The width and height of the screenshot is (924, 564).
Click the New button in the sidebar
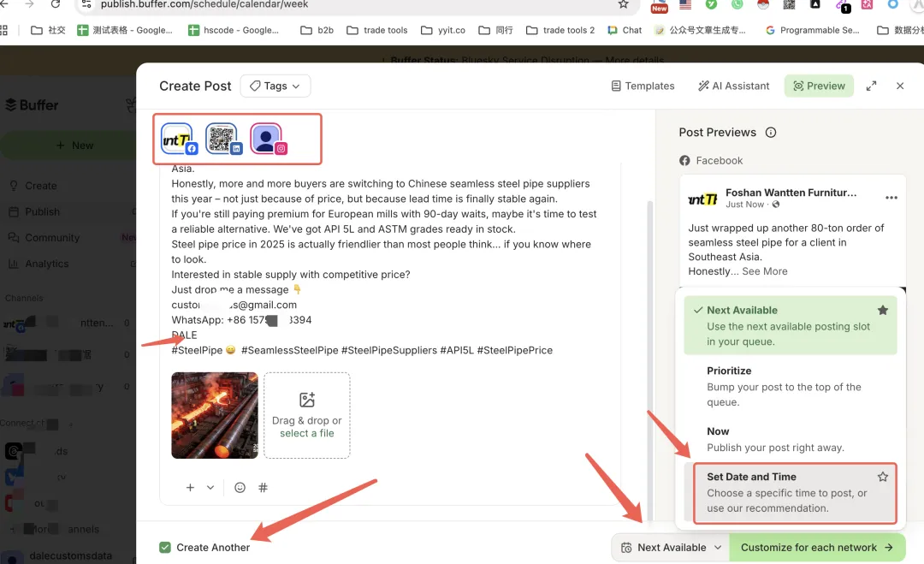(x=74, y=145)
